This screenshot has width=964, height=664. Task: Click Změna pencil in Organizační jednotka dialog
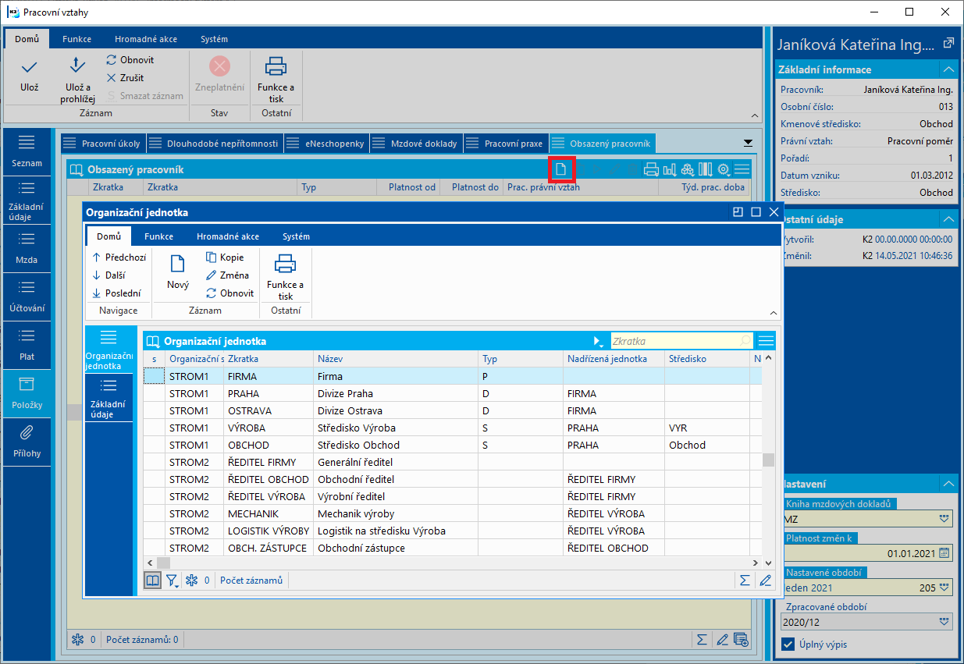coord(227,275)
